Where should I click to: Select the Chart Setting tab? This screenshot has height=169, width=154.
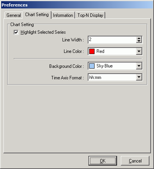point(37,15)
